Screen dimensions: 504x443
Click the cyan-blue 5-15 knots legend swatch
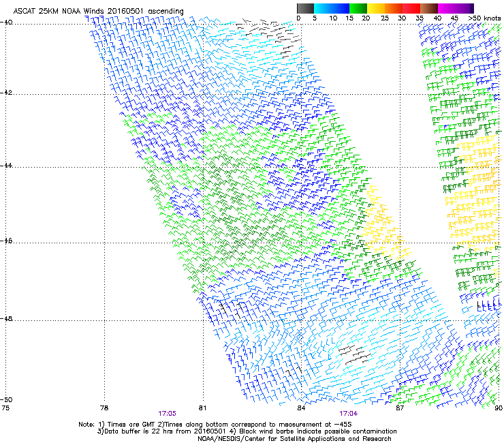(x=332, y=8)
